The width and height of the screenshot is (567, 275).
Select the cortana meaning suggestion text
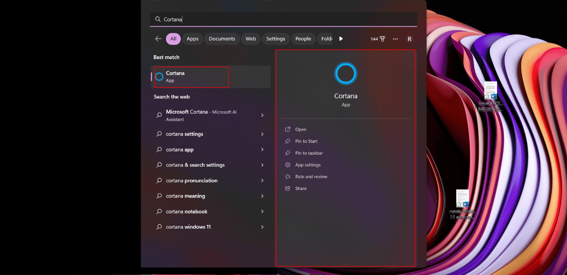tap(185, 196)
